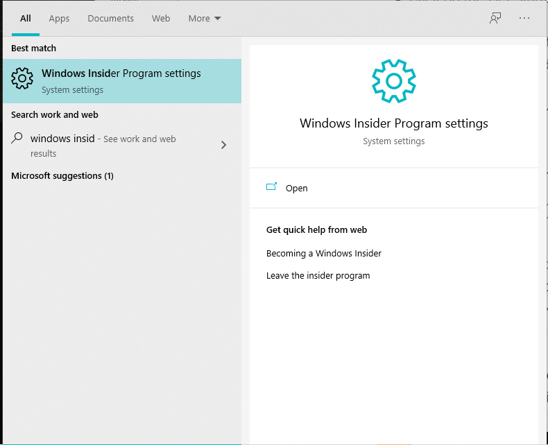Switch to the Web filter tab
Image resolution: width=548 pixels, height=445 pixels.
(161, 19)
